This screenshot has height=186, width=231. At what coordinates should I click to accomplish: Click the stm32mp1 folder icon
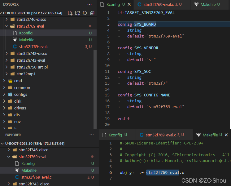[x=12, y=74]
